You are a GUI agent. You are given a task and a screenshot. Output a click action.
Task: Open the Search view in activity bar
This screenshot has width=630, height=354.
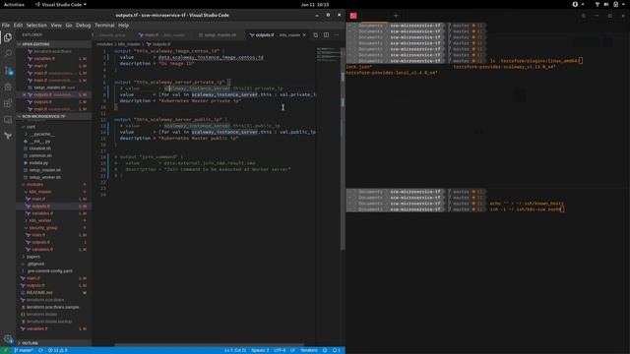click(8, 53)
